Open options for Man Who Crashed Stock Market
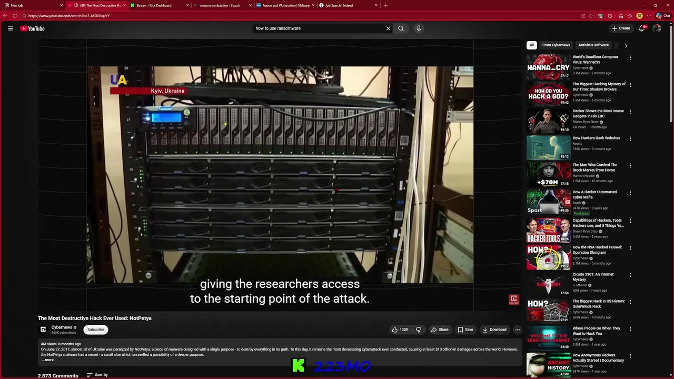 [630, 166]
